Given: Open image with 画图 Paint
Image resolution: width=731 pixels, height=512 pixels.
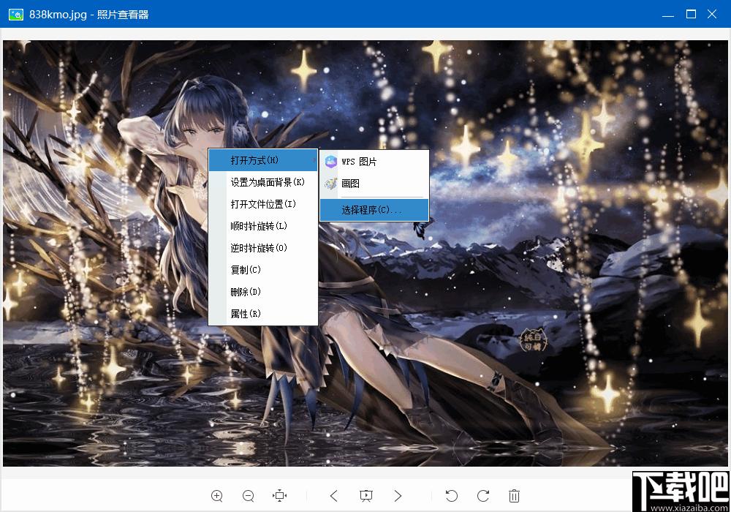Looking at the screenshot, I should click(374, 184).
